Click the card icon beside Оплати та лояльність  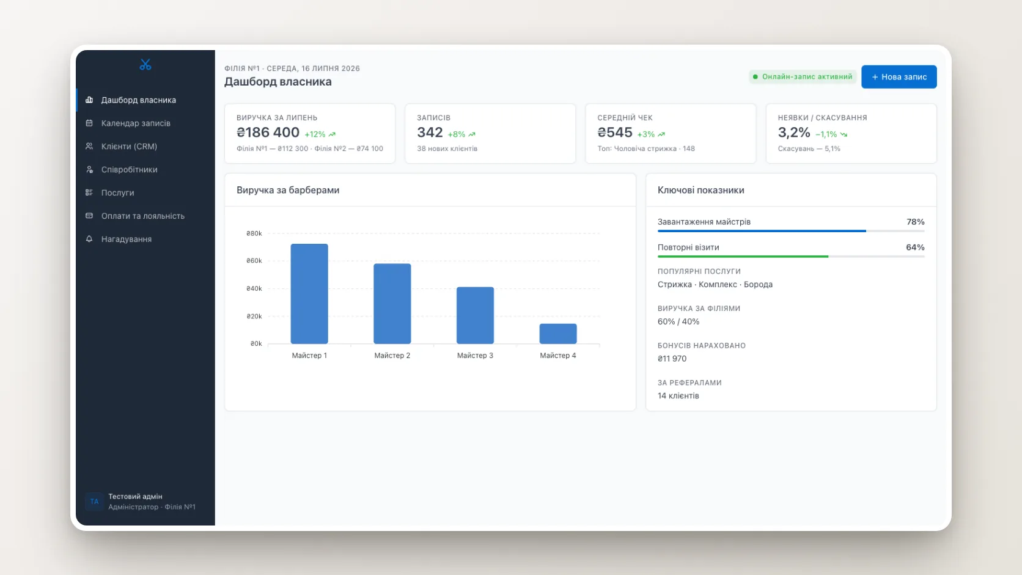pyautogui.click(x=89, y=216)
